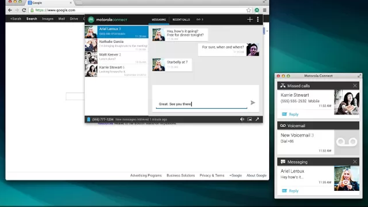Click the send message arrow icon
Screen dimensions: 368x207
253,103
